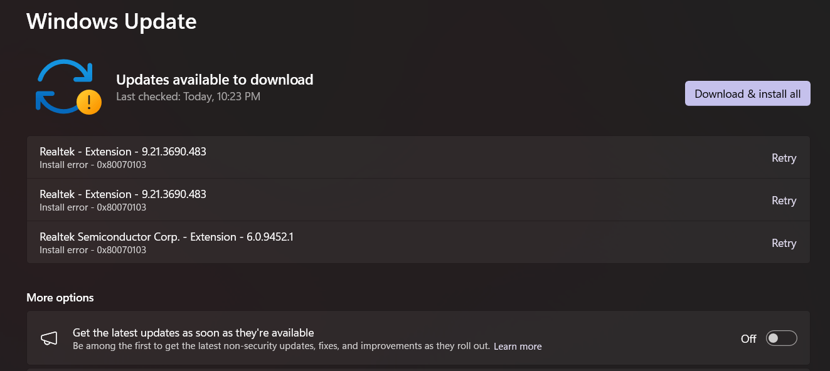
Task: Click the megaphone icon in More options
Action: 49,338
